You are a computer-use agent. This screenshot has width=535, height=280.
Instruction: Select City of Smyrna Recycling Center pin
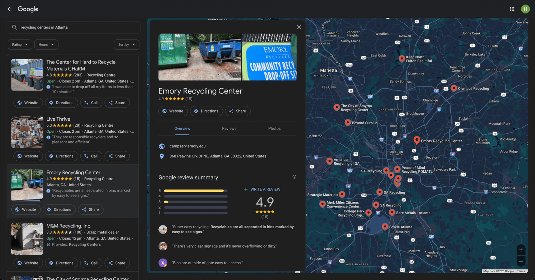coord(337,107)
